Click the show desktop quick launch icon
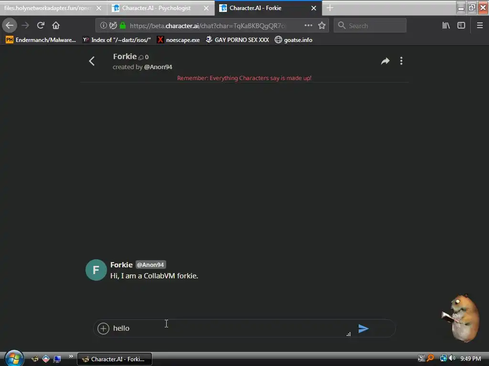489x366 pixels. coord(57,359)
